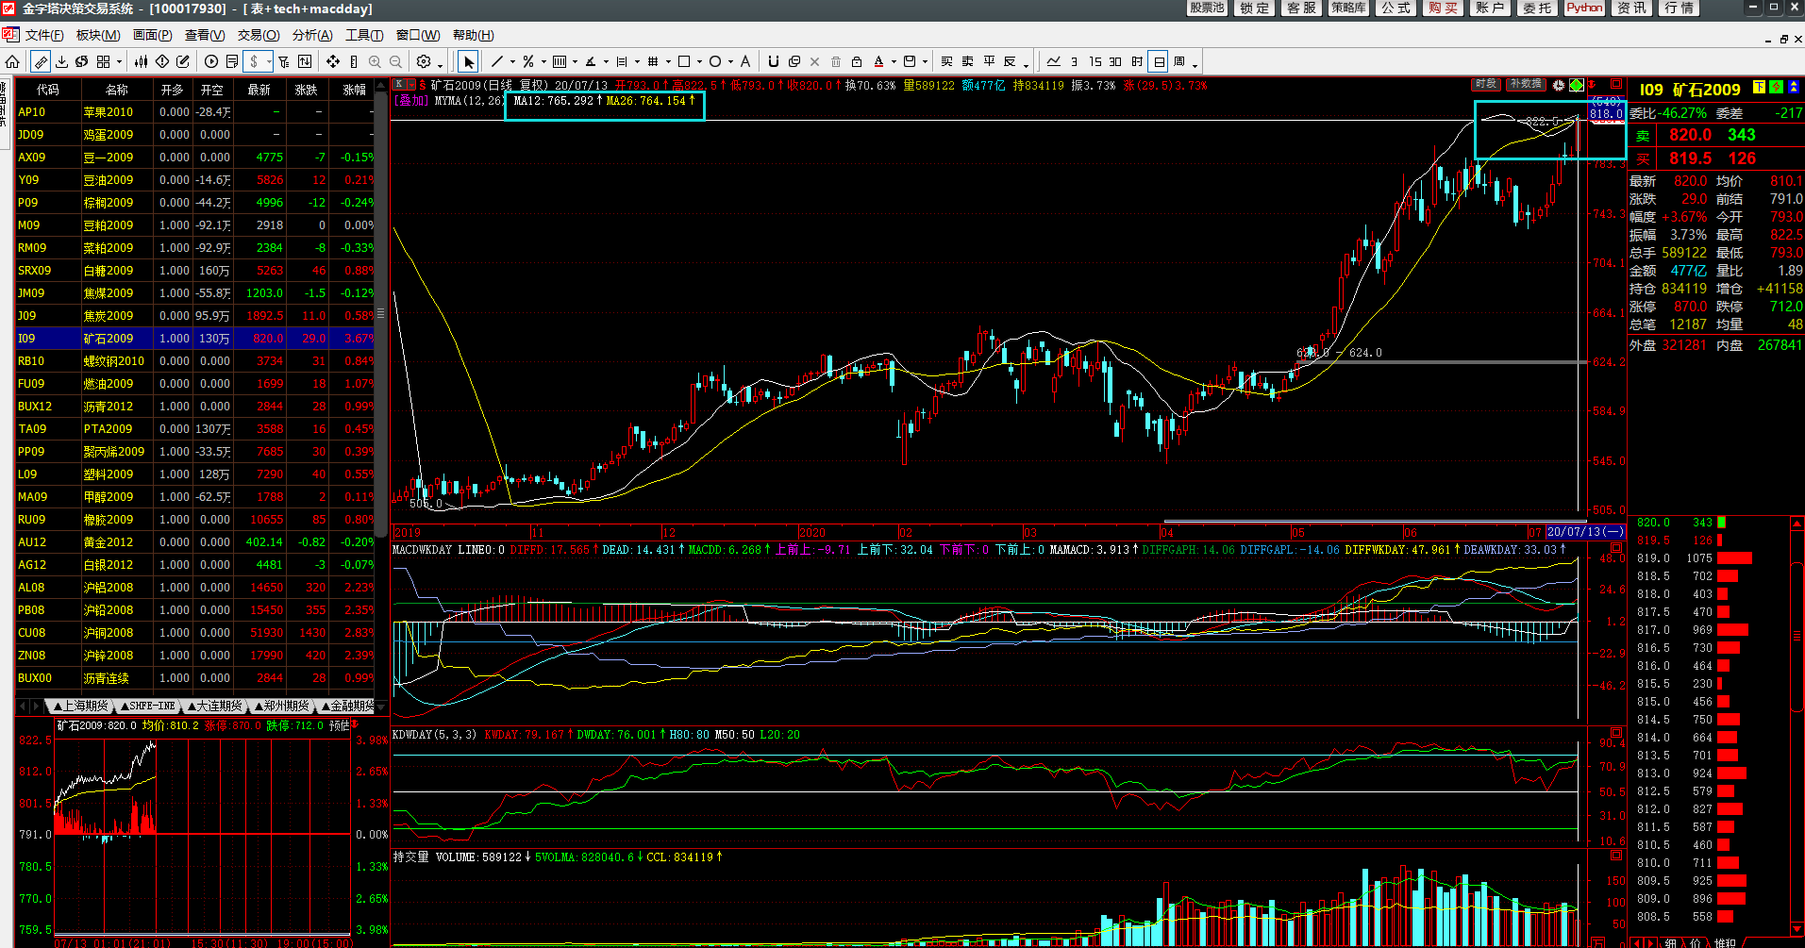Click the green diamond icon above chart
The width and height of the screenshot is (1805, 948).
pos(1577,85)
